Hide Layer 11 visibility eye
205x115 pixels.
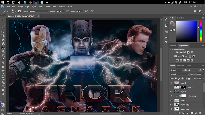coord(171,92)
